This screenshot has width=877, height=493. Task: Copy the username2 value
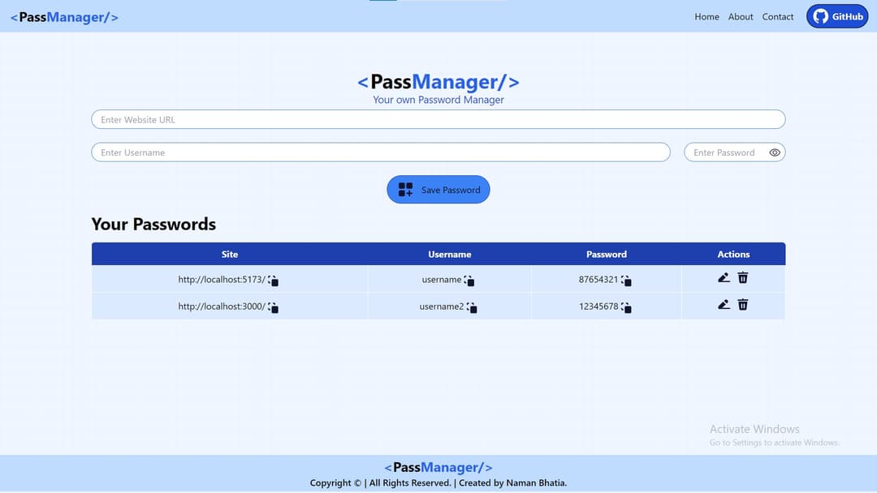pos(472,307)
